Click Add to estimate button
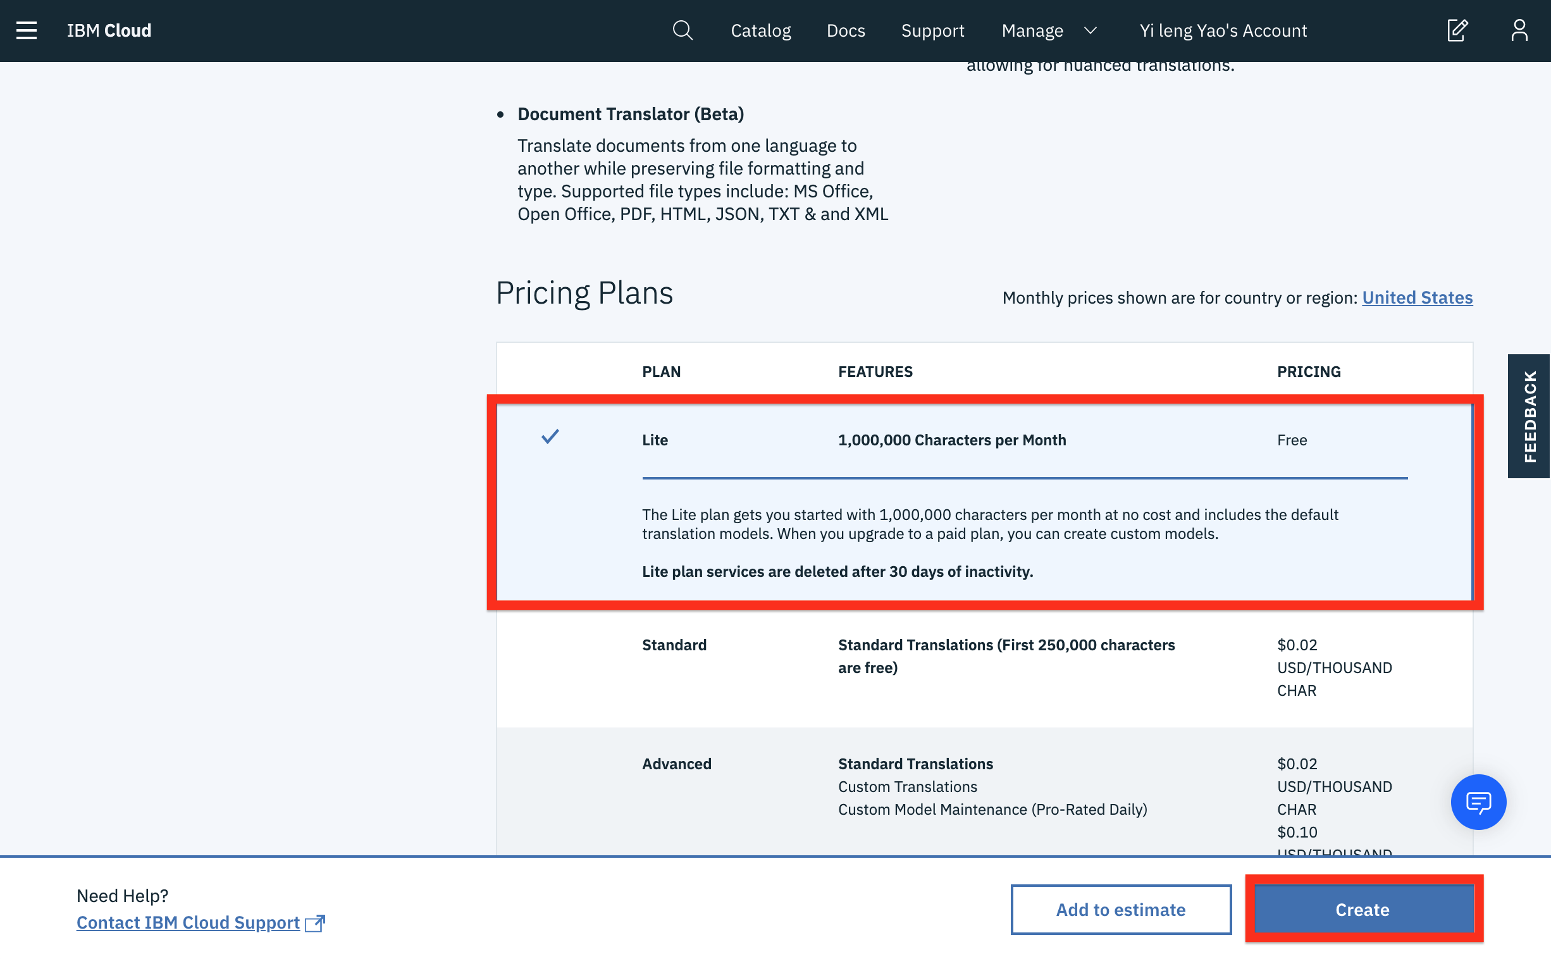The image size is (1551, 959). (x=1120, y=910)
